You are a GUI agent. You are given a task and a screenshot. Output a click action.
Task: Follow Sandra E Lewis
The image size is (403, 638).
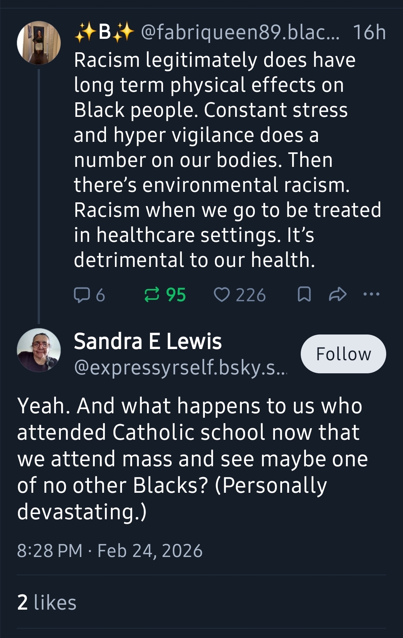point(343,354)
